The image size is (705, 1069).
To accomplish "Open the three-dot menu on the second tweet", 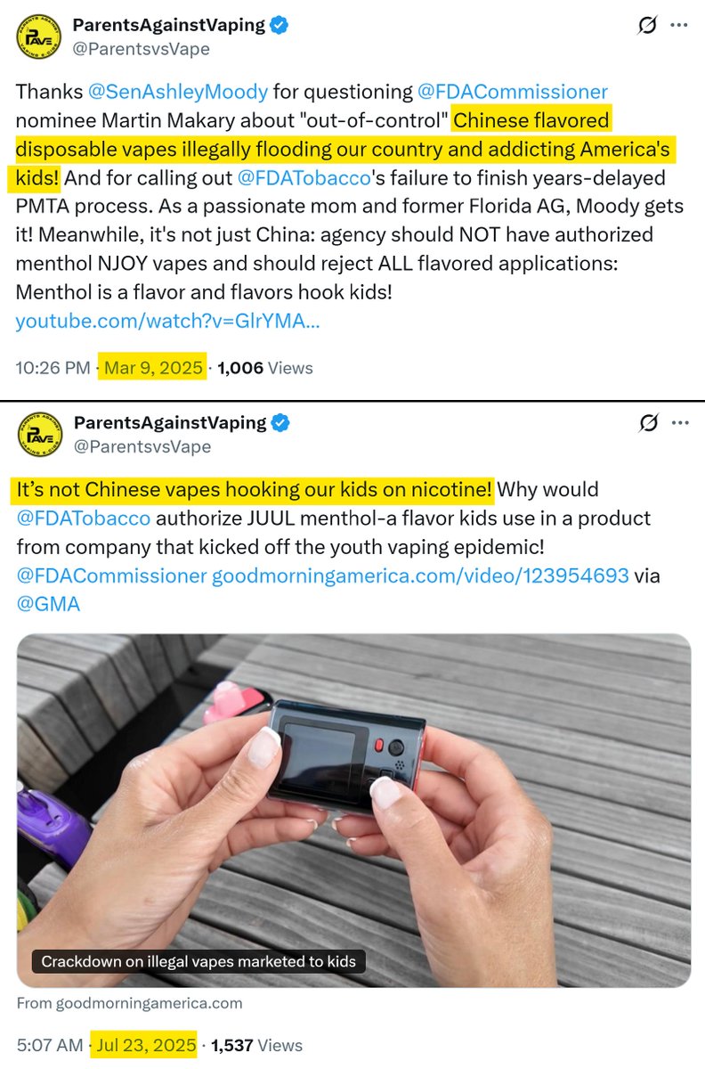I will (680, 423).
